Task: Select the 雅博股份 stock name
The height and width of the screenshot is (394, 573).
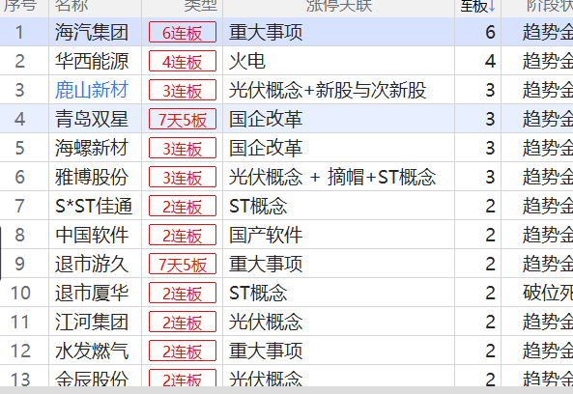Action: pos(92,177)
